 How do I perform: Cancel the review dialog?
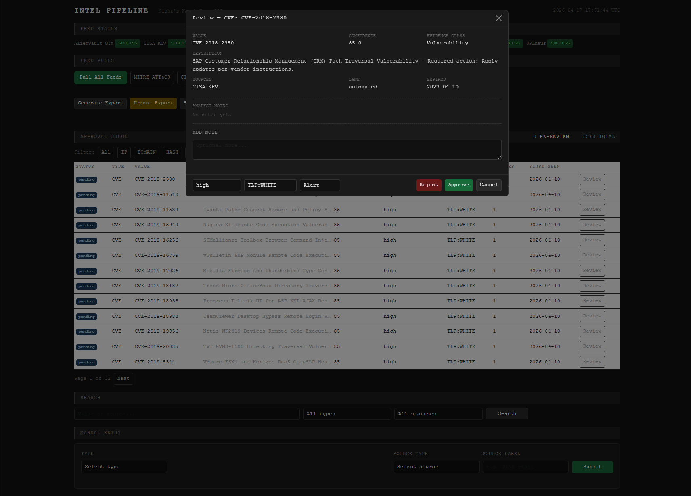tap(489, 185)
